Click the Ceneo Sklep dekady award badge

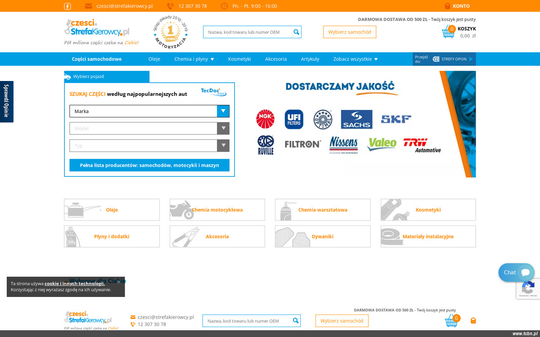point(170,32)
